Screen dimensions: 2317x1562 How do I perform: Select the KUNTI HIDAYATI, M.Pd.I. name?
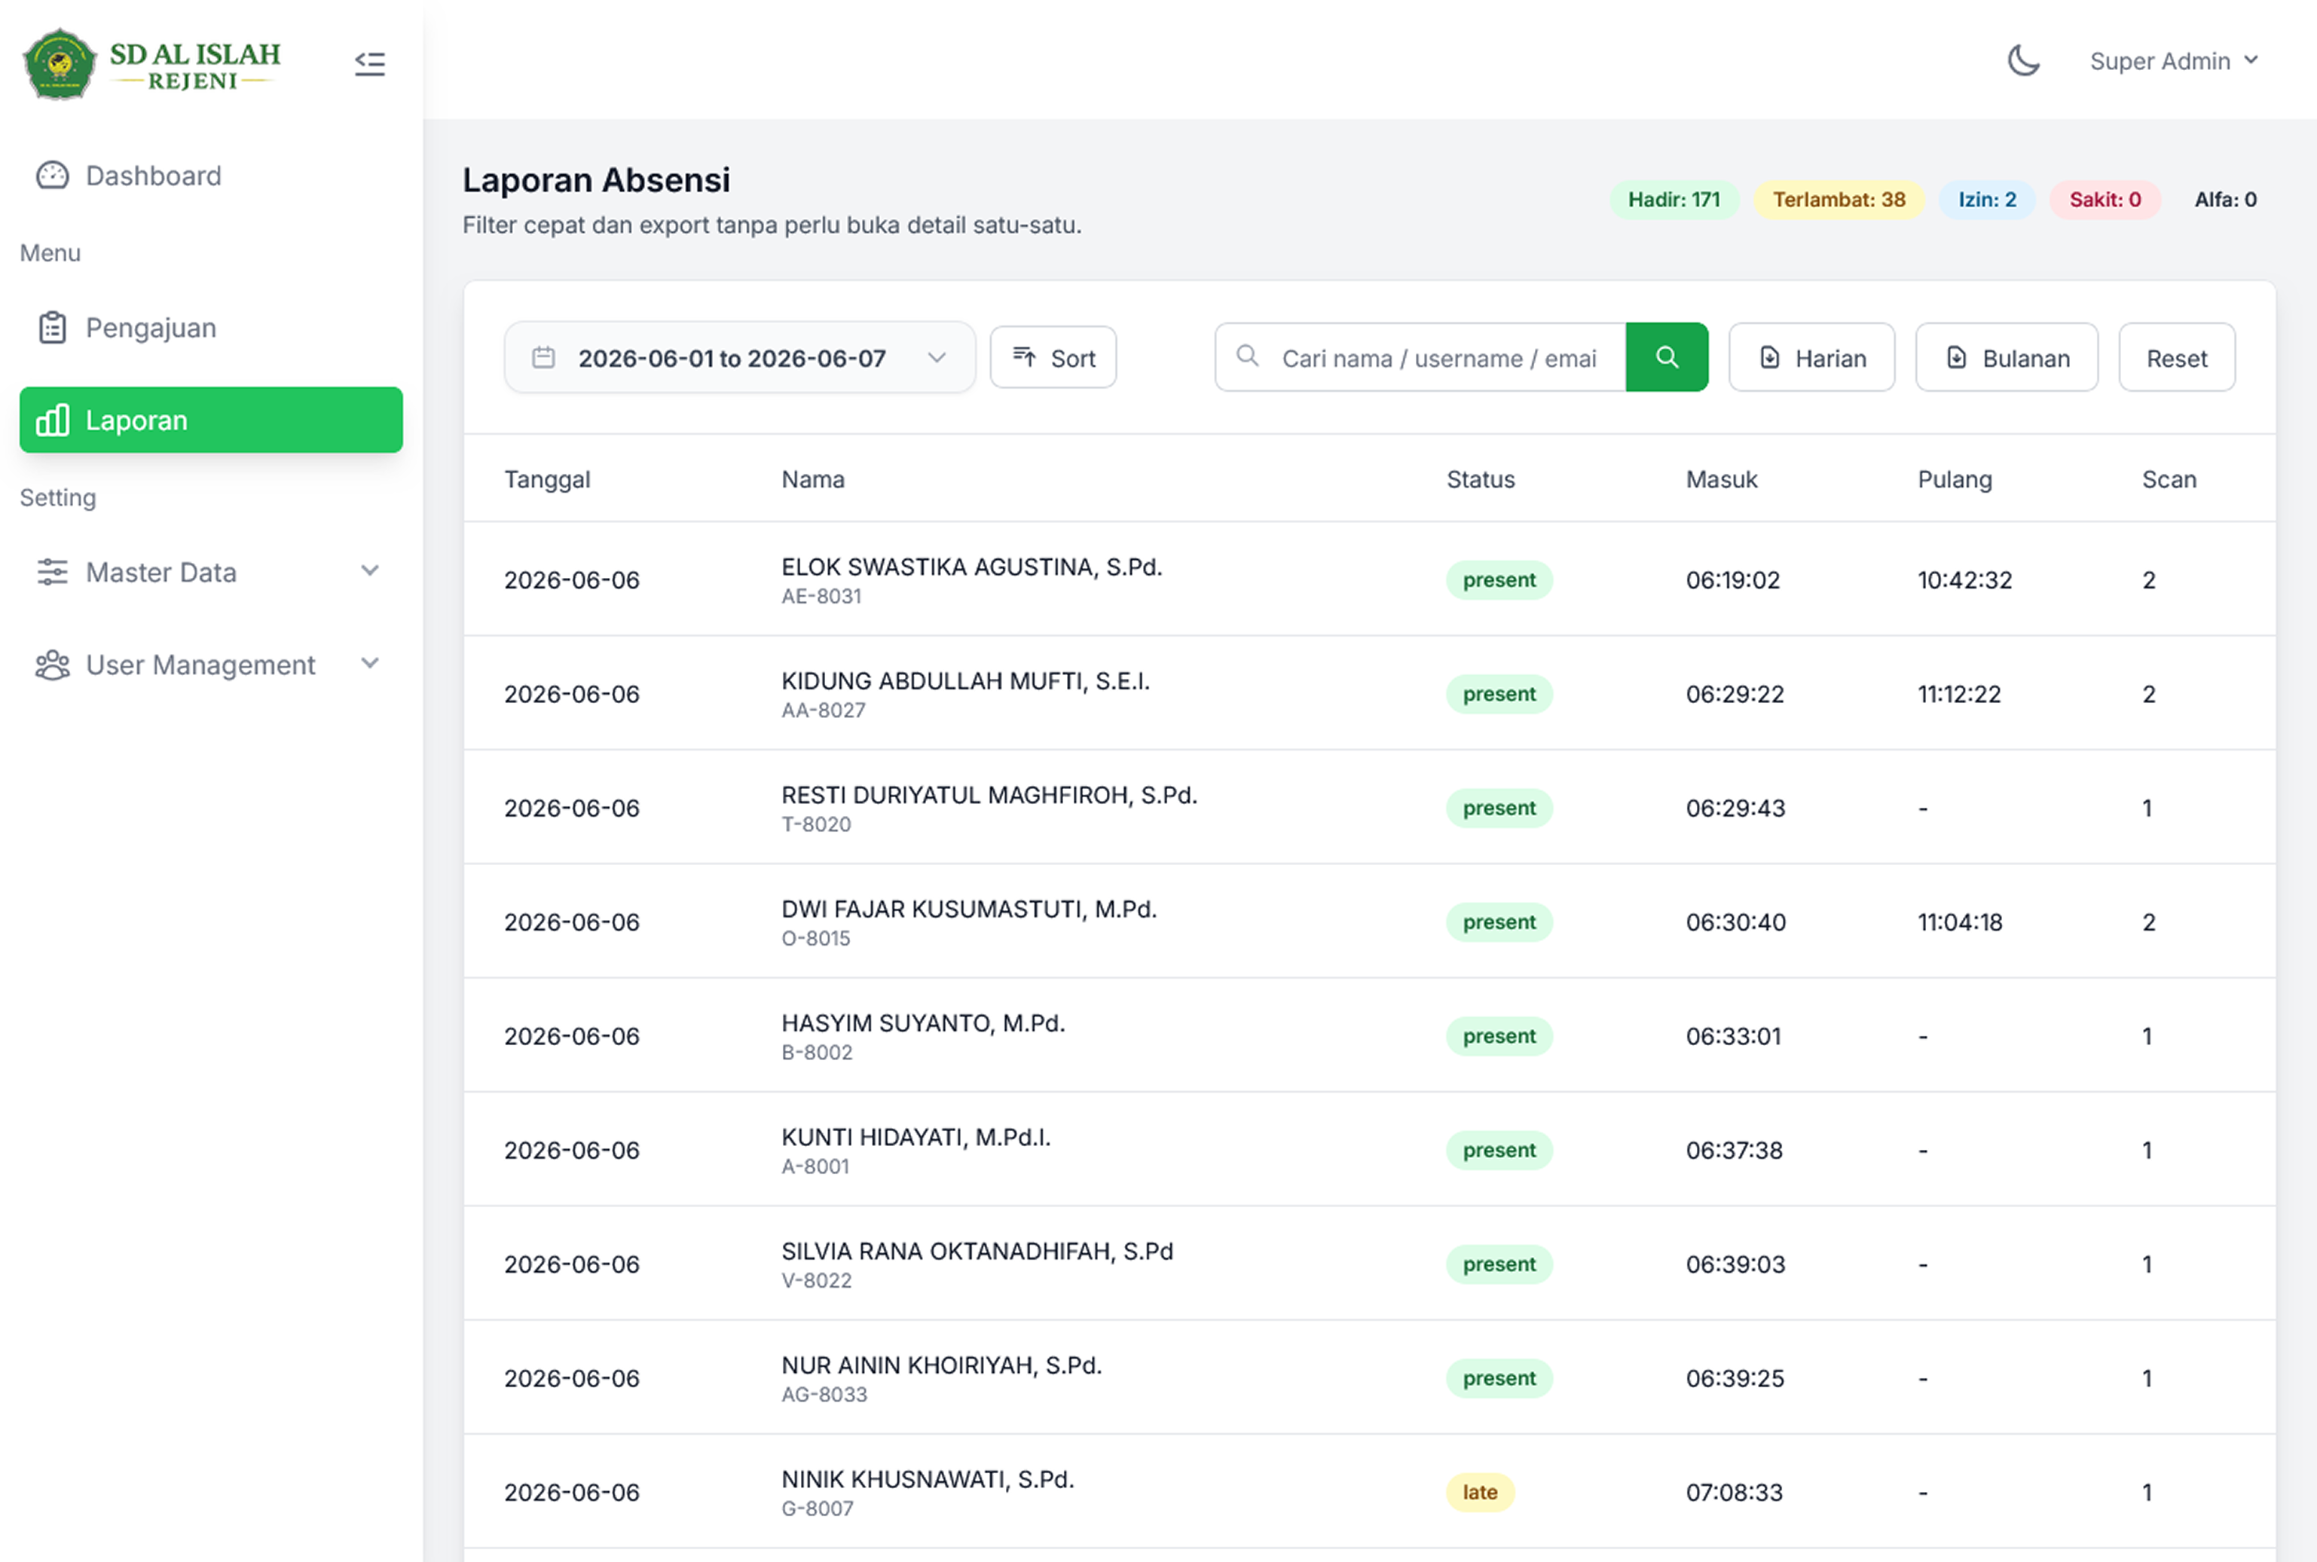click(x=915, y=1138)
